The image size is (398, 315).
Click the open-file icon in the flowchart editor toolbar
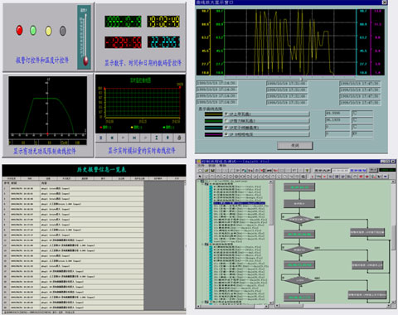point(206,171)
